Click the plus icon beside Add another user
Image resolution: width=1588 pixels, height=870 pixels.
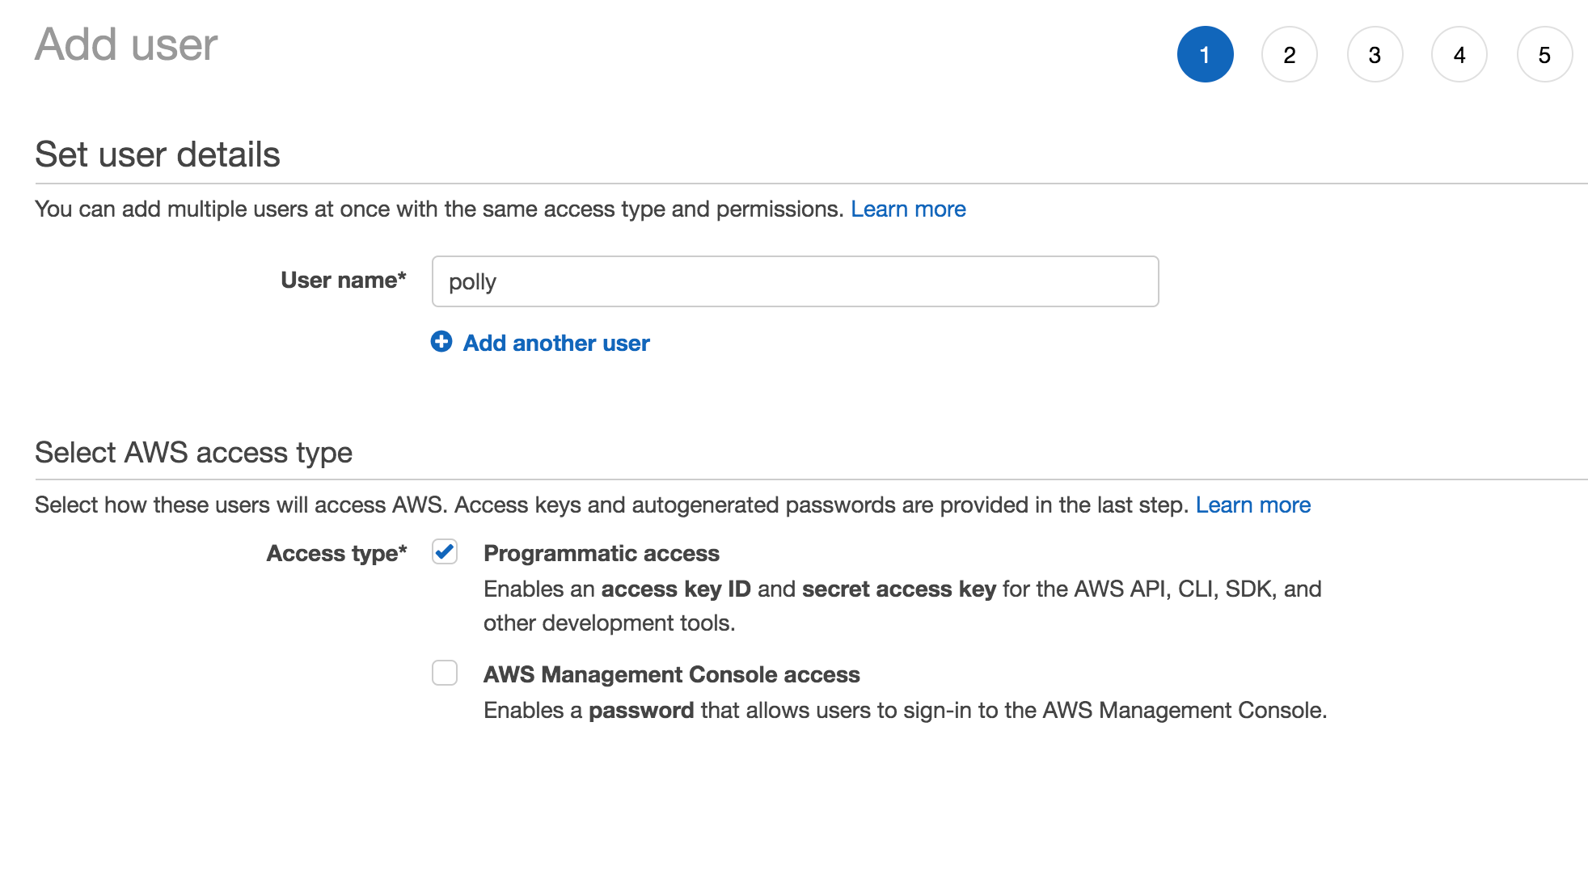[x=441, y=342]
